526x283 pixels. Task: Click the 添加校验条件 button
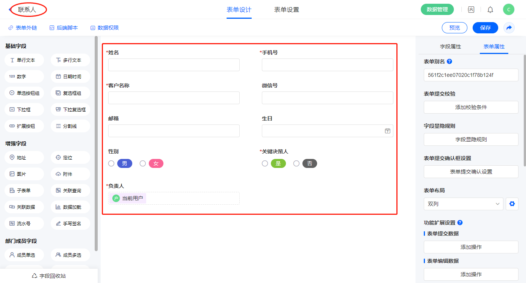[471, 107]
